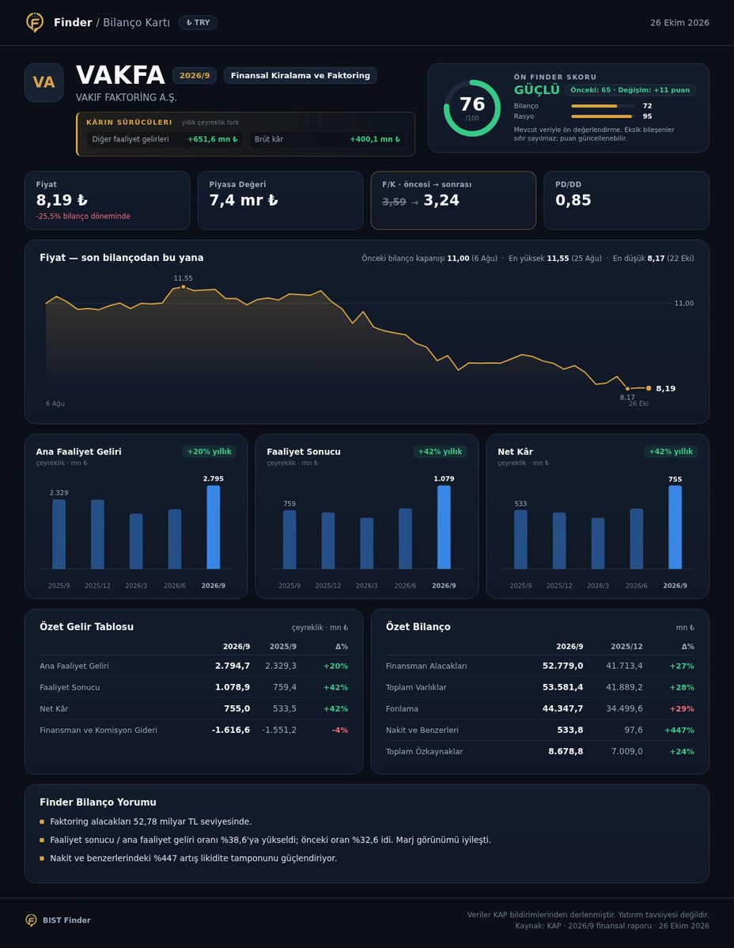The width and height of the screenshot is (734, 948).
Task: Open the Bilanço Kartı breadcrumb
Action: tap(136, 22)
